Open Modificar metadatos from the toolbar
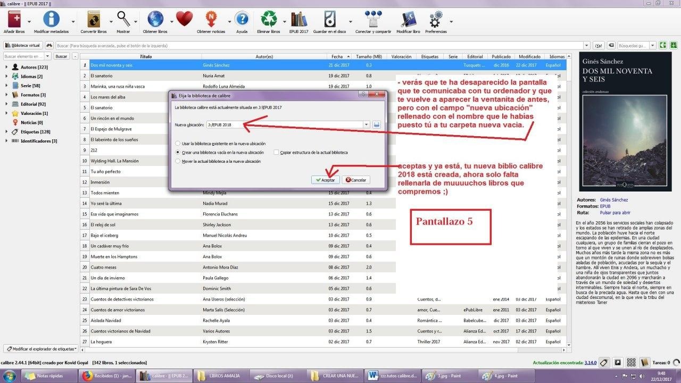This screenshot has width=681, height=383. click(x=52, y=20)
